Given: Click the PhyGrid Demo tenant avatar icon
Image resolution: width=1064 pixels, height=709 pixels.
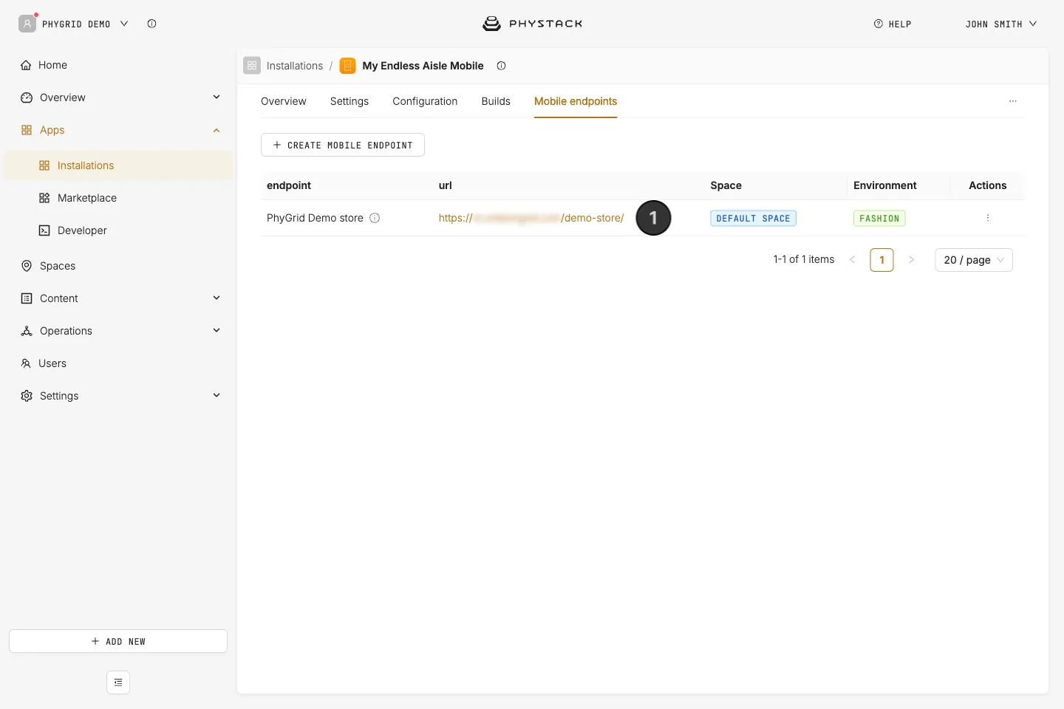Looking at the screenshot, I should point(27,24).
